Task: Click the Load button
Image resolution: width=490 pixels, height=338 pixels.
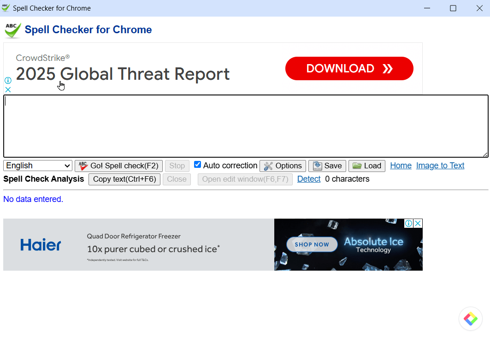Action: click(x=367, y=166)
